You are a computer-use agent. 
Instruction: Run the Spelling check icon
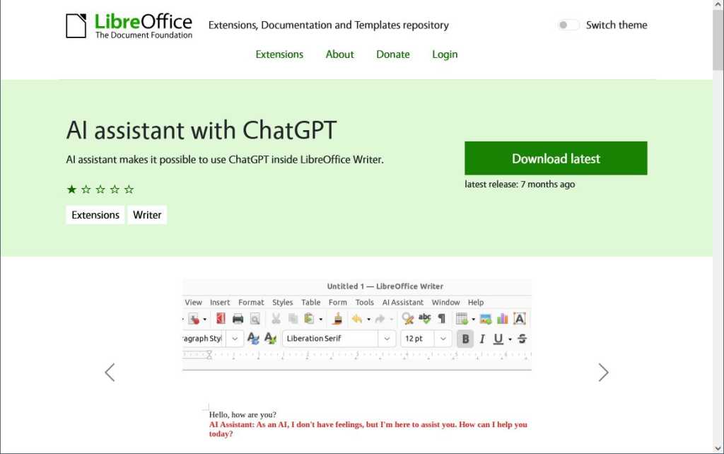[424, 318]
